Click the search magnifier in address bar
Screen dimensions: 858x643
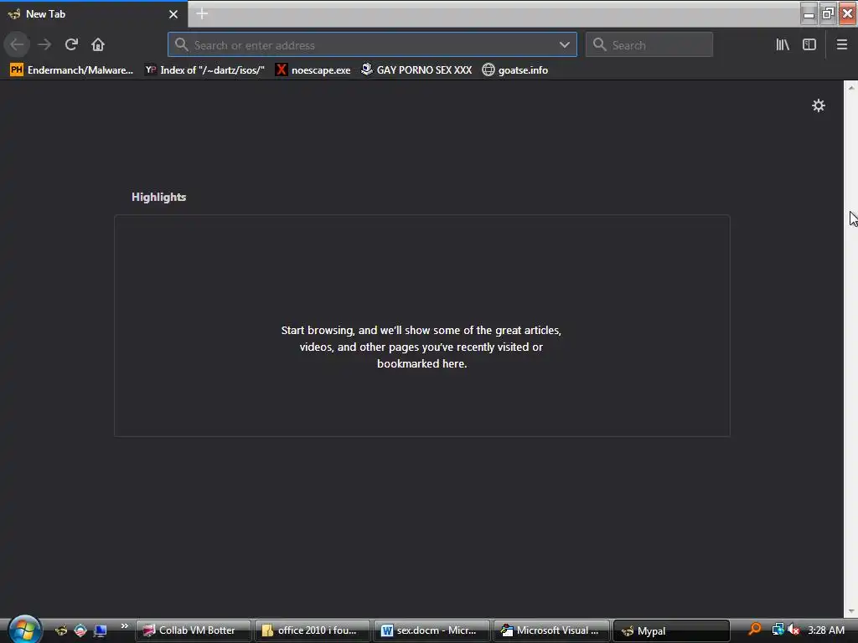(x=182, y=45)
